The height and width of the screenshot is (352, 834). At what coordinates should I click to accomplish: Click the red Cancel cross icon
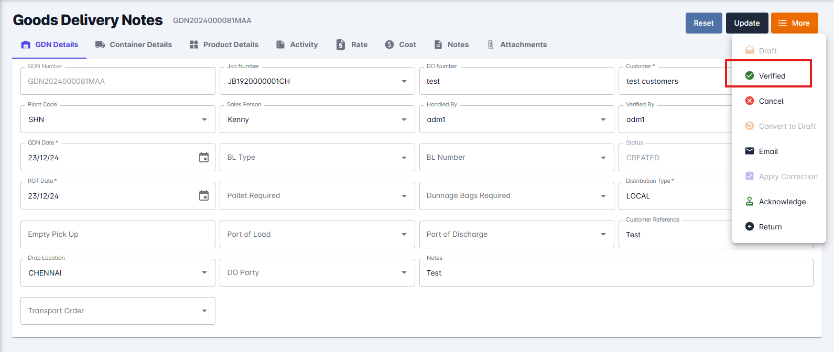[x=750, y=101]
